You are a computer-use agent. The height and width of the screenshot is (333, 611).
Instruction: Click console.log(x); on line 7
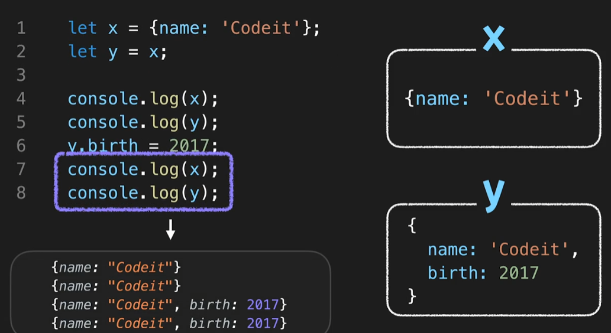[x=143, y=169]
